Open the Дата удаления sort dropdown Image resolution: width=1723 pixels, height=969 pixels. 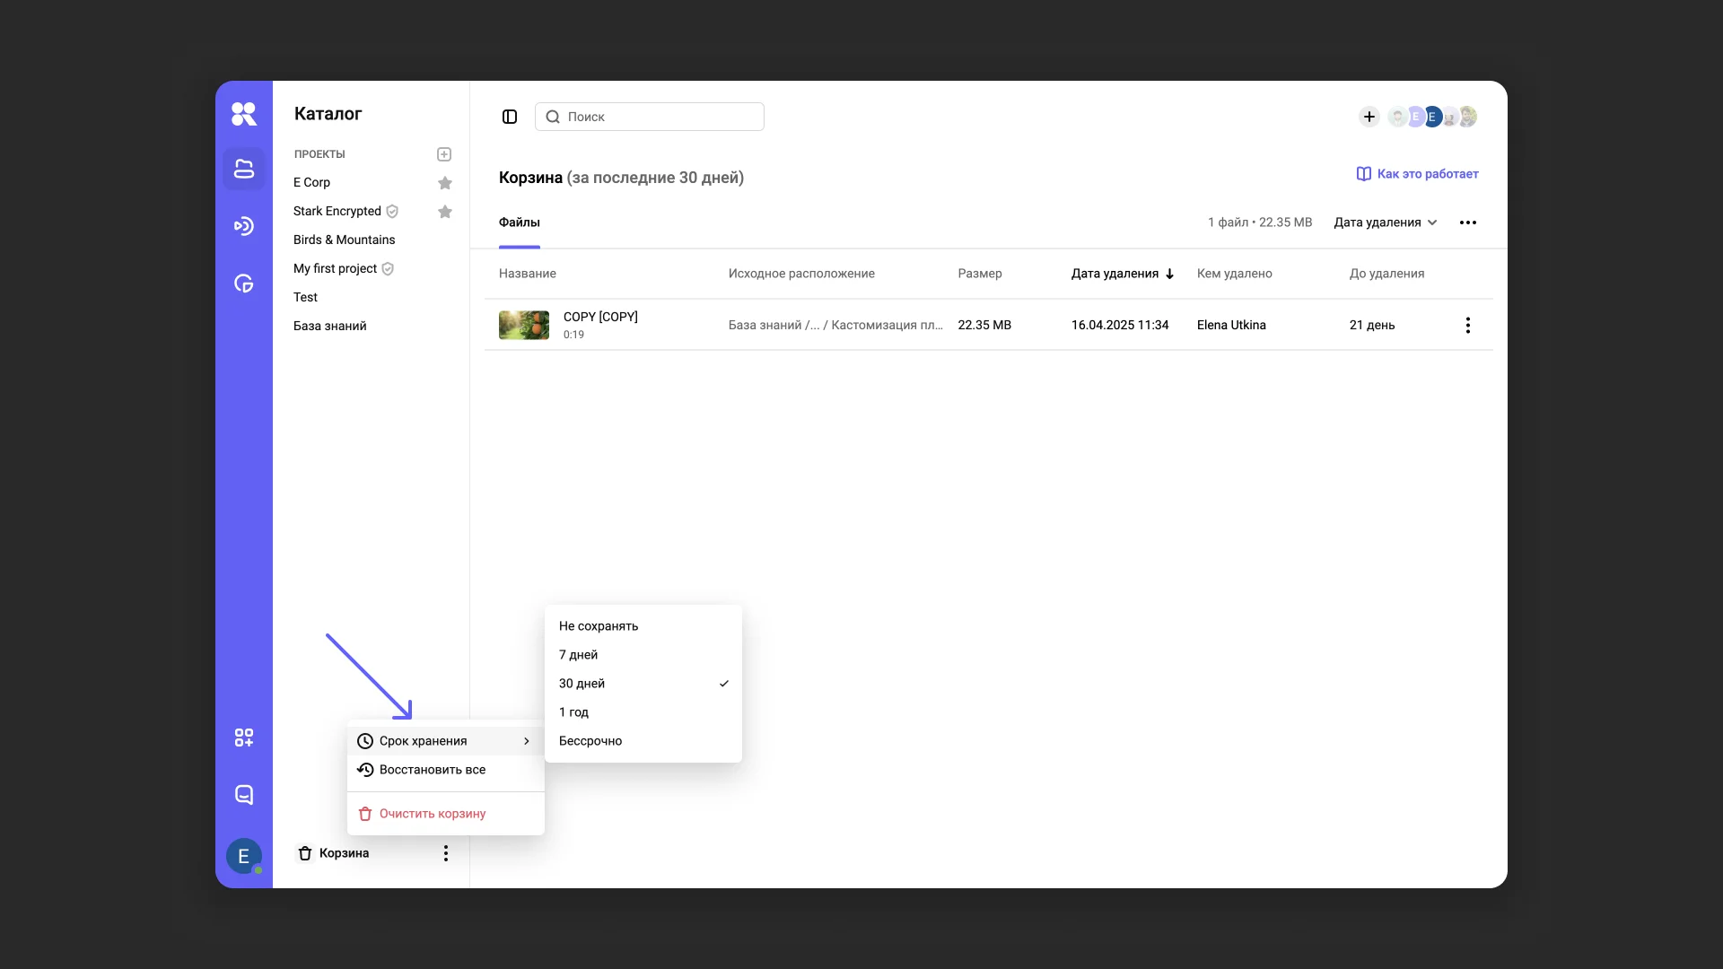[x=1386, y=223]
